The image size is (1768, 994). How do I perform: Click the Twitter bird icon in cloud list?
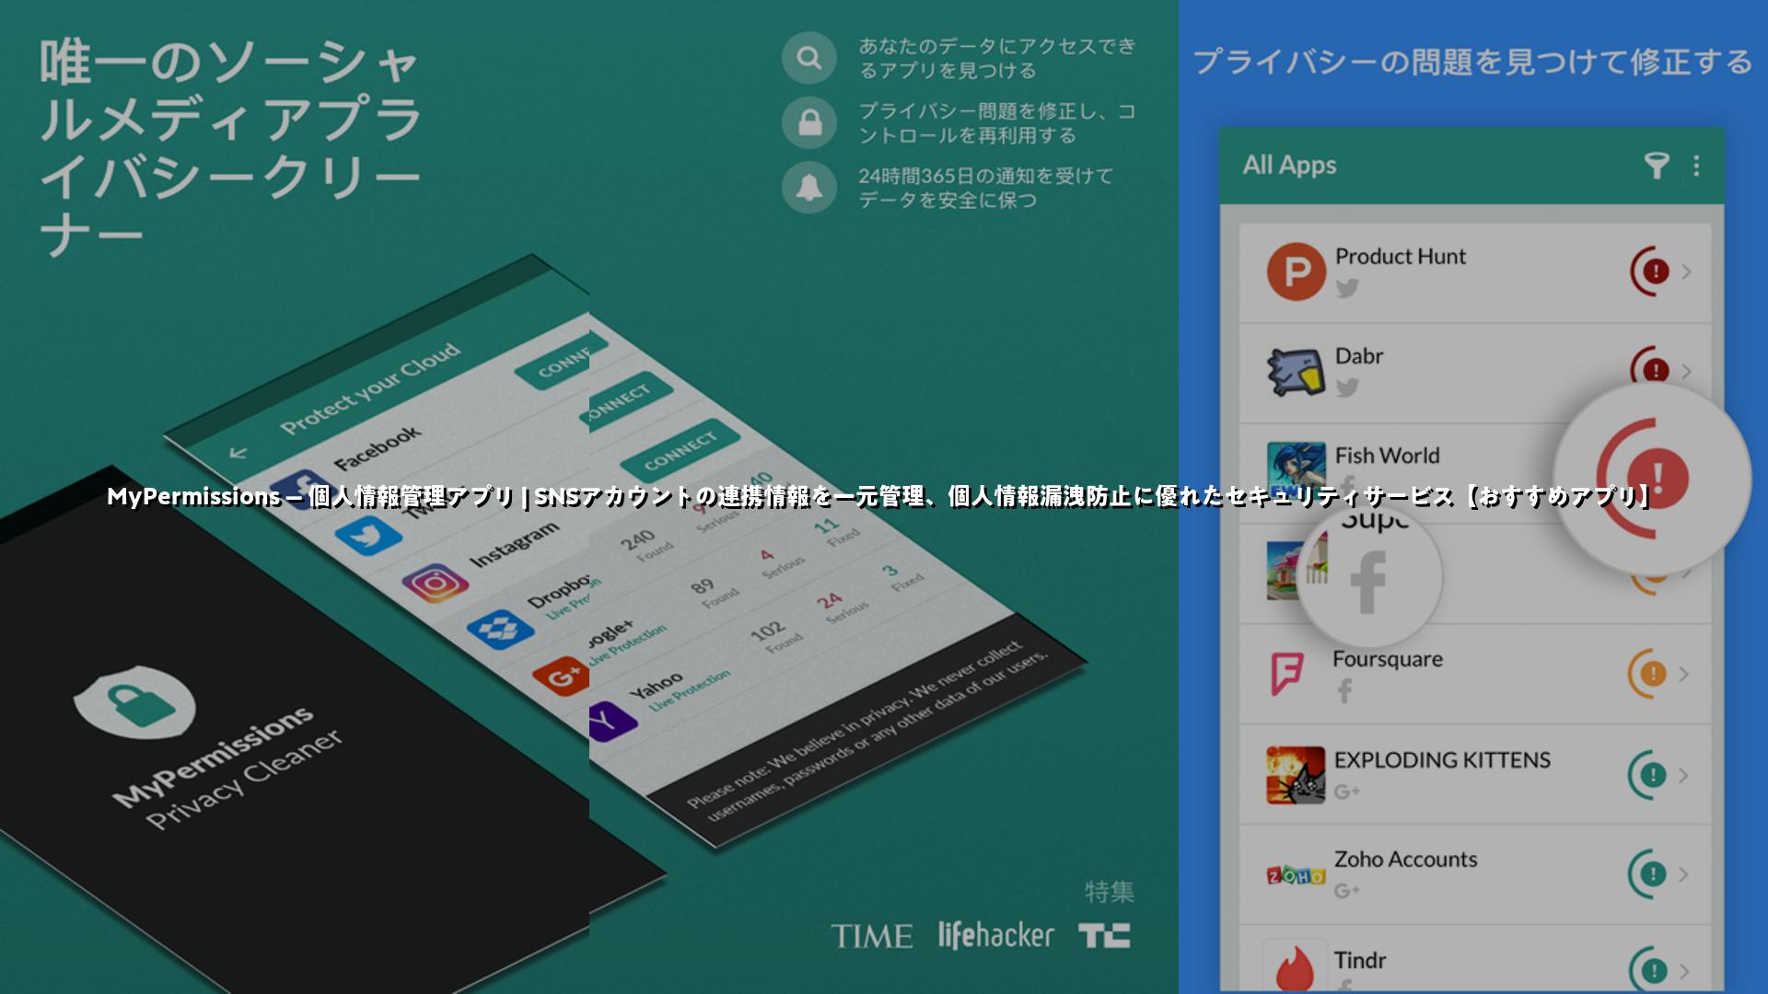coord(367,536)
